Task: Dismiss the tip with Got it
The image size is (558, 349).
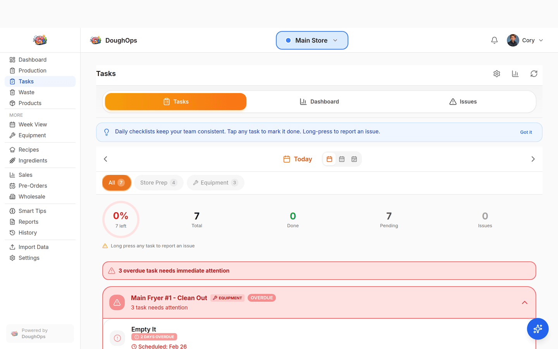Action: (x=526, y=132)
